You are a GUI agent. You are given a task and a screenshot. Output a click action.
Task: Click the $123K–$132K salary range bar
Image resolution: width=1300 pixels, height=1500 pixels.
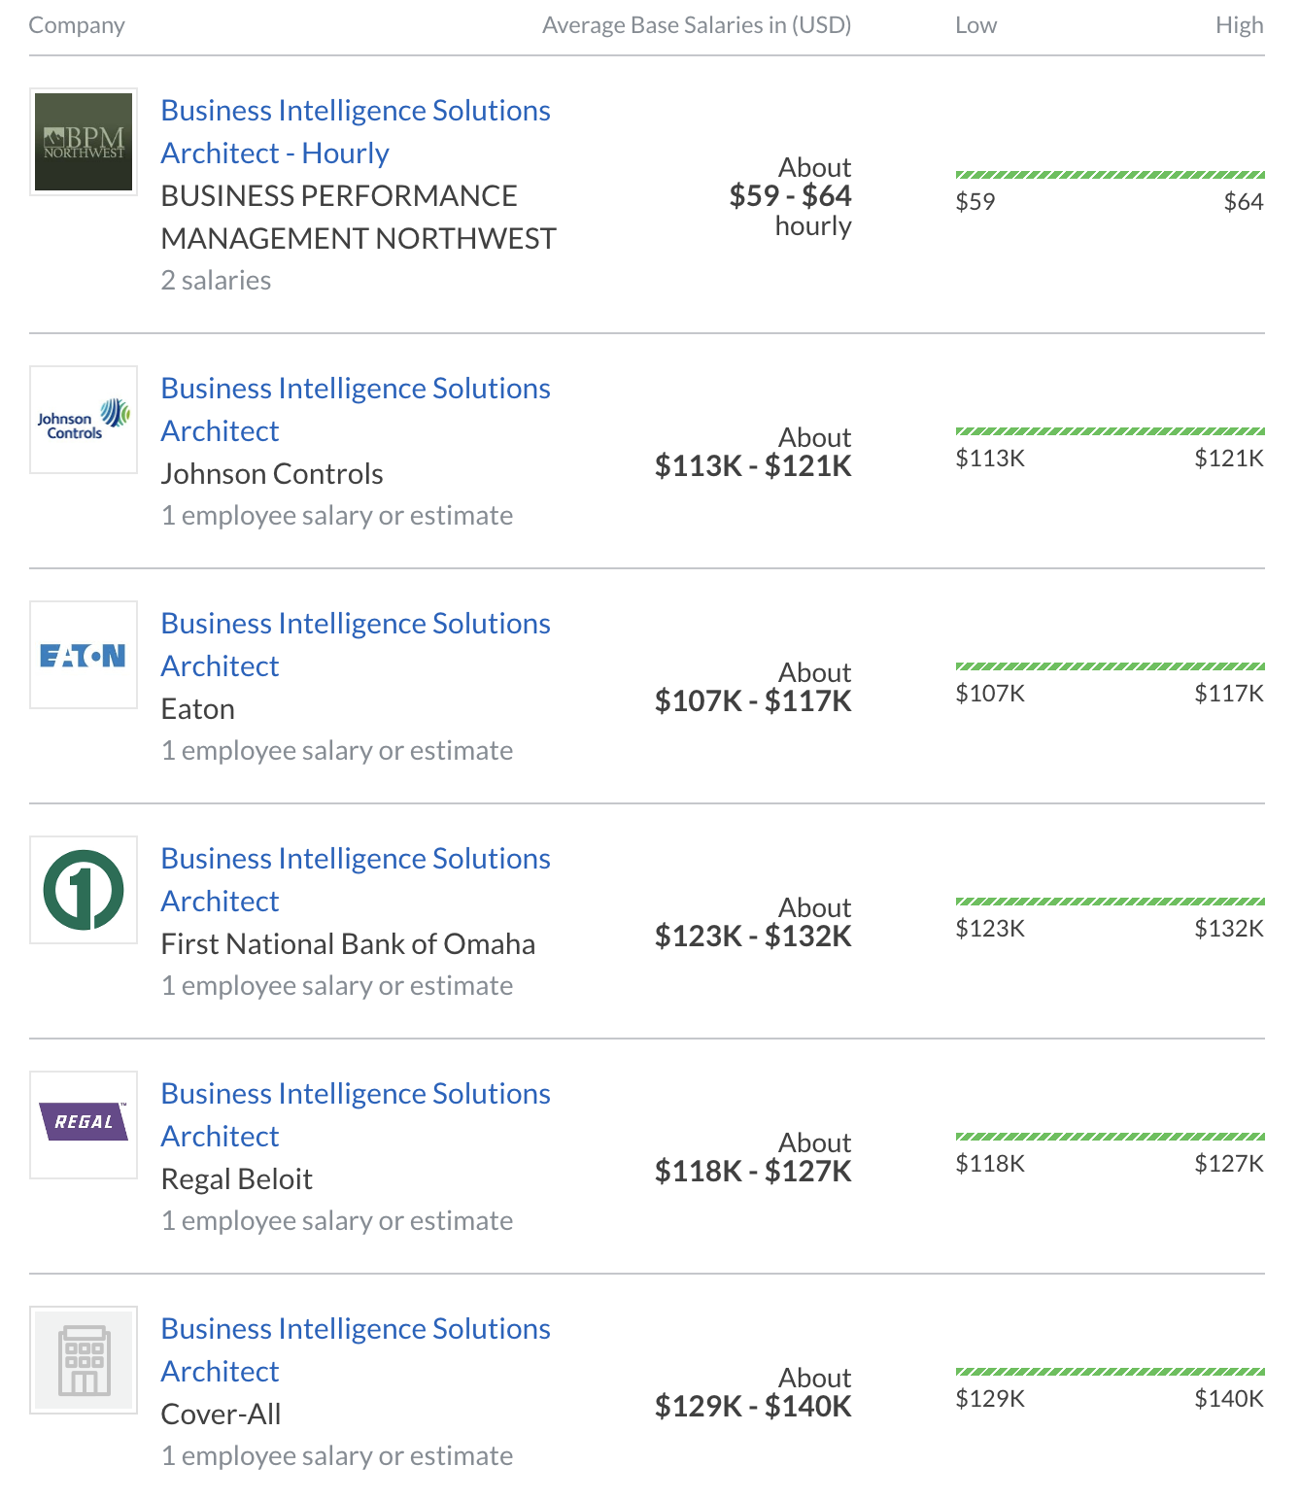point(1110,902)
